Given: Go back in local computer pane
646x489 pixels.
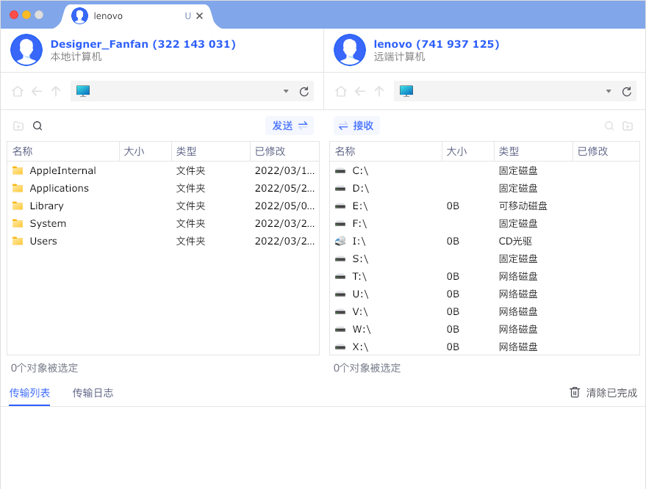Looking at the screenshot, I should click(37, 91).
